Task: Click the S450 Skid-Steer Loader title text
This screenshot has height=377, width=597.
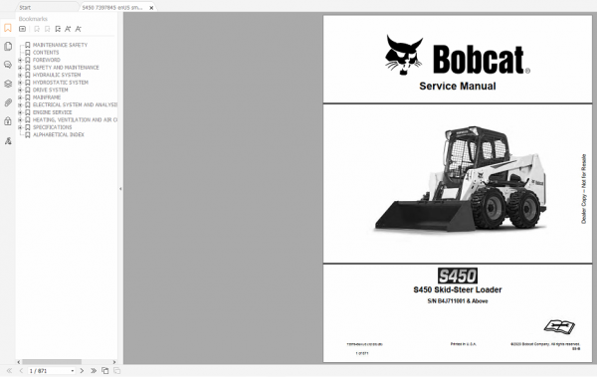Action: pyautogui.click(x=458, y=289)
